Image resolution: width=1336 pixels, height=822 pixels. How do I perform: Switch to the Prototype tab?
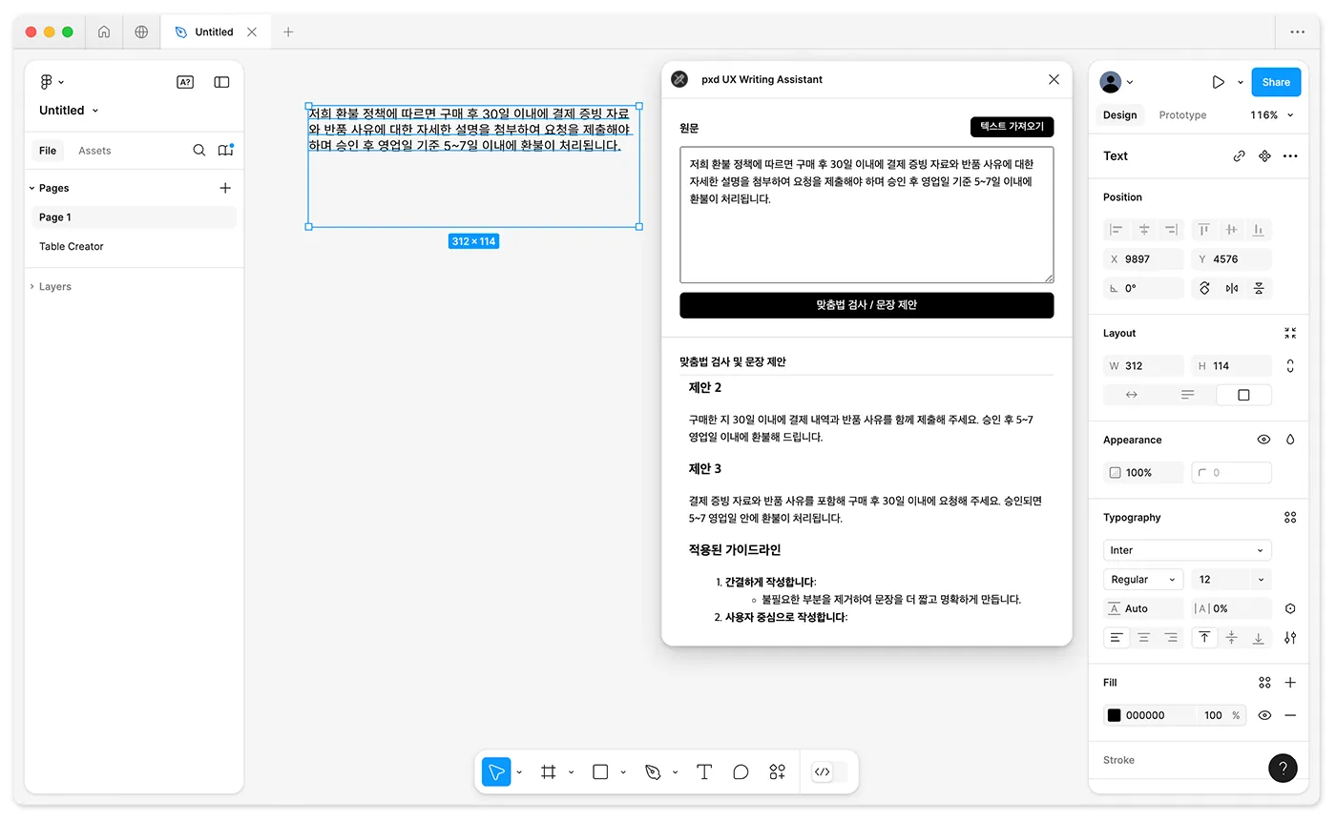tap(1182, 114)
